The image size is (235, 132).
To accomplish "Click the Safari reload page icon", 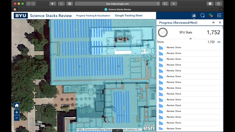I will point(158,4).
